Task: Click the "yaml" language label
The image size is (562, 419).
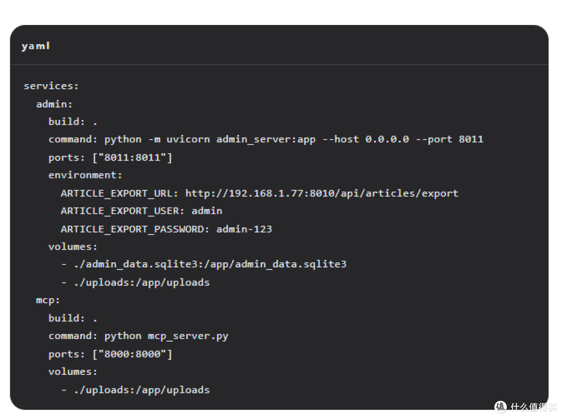Action: tap(36, 46)
